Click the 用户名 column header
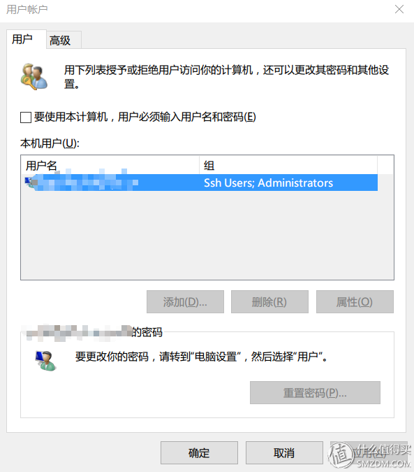Screen dimensions: 414x472 (x=110, y=165)
